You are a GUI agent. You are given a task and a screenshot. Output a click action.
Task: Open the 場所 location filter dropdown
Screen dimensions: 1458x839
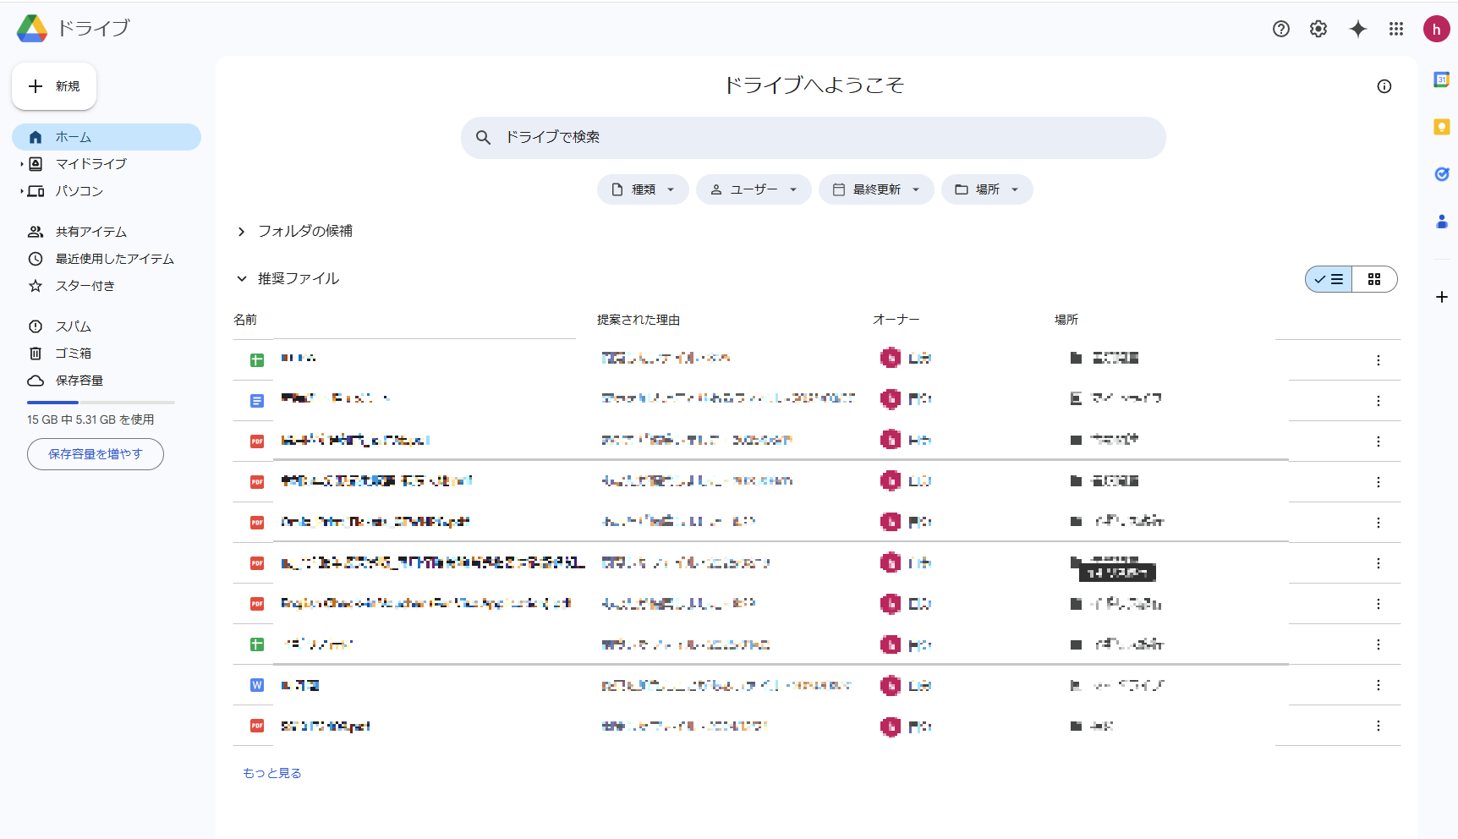987,189
